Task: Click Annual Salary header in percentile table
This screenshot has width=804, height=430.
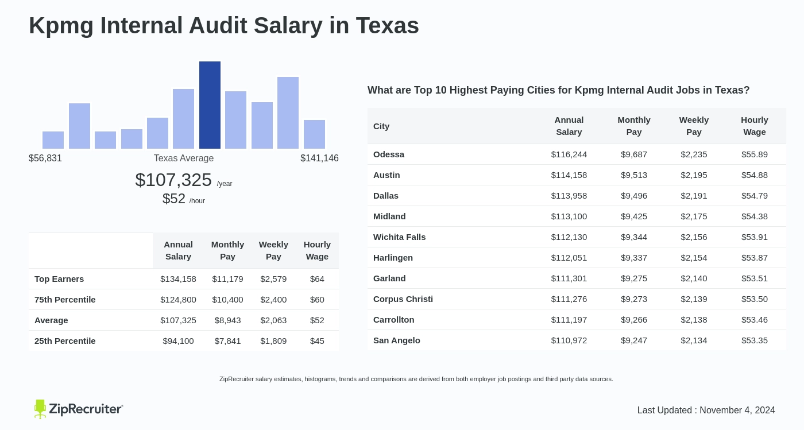Action: pos(178,250)
